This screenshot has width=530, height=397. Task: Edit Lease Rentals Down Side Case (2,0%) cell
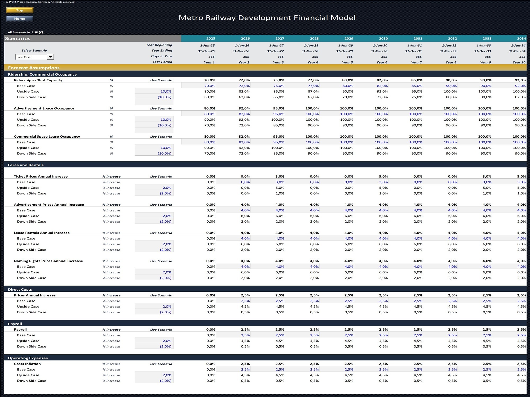pos(154,250)
